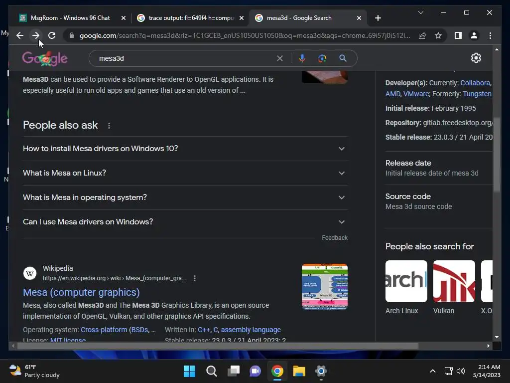Image resolution: width=510 pixels, height=383 pixels.
Task: Open the VMware developer link
Action: (416, 94)
